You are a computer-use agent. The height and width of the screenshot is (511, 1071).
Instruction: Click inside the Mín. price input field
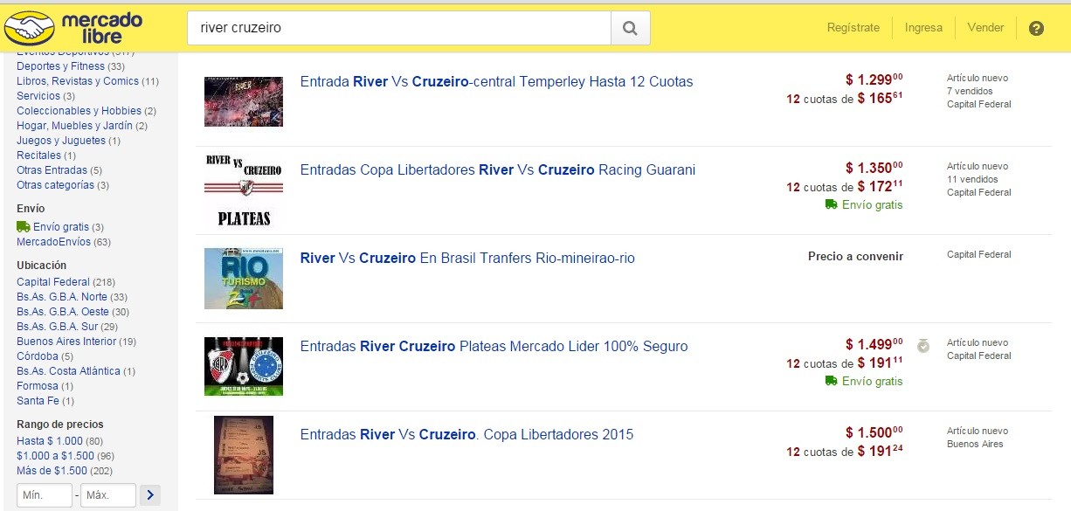click(x=45, y=494)
